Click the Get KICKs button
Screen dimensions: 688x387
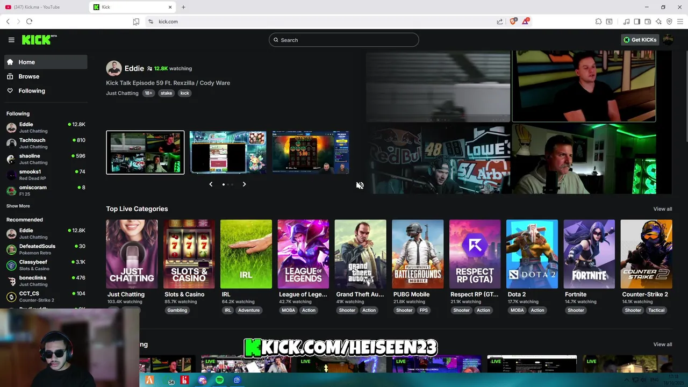coord(640,40)
